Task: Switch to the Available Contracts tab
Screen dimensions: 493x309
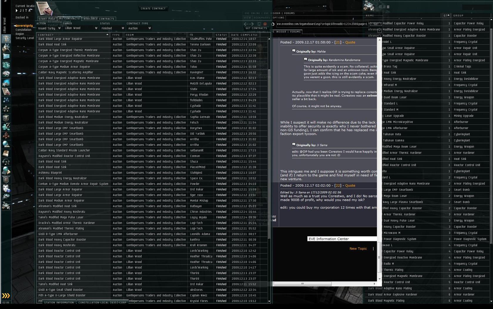Action: point(99,19)
